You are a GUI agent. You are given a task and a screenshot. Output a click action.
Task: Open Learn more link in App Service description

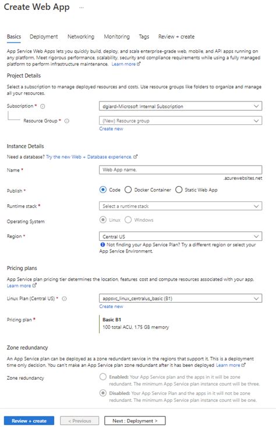click(126, 64)
